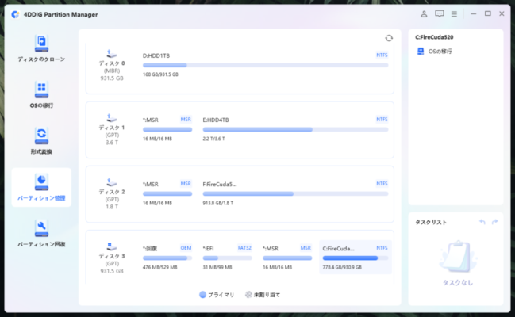Click the E:HDD4TB usage bar
Viewport: 515px width, 317px height.
[295, 130]
